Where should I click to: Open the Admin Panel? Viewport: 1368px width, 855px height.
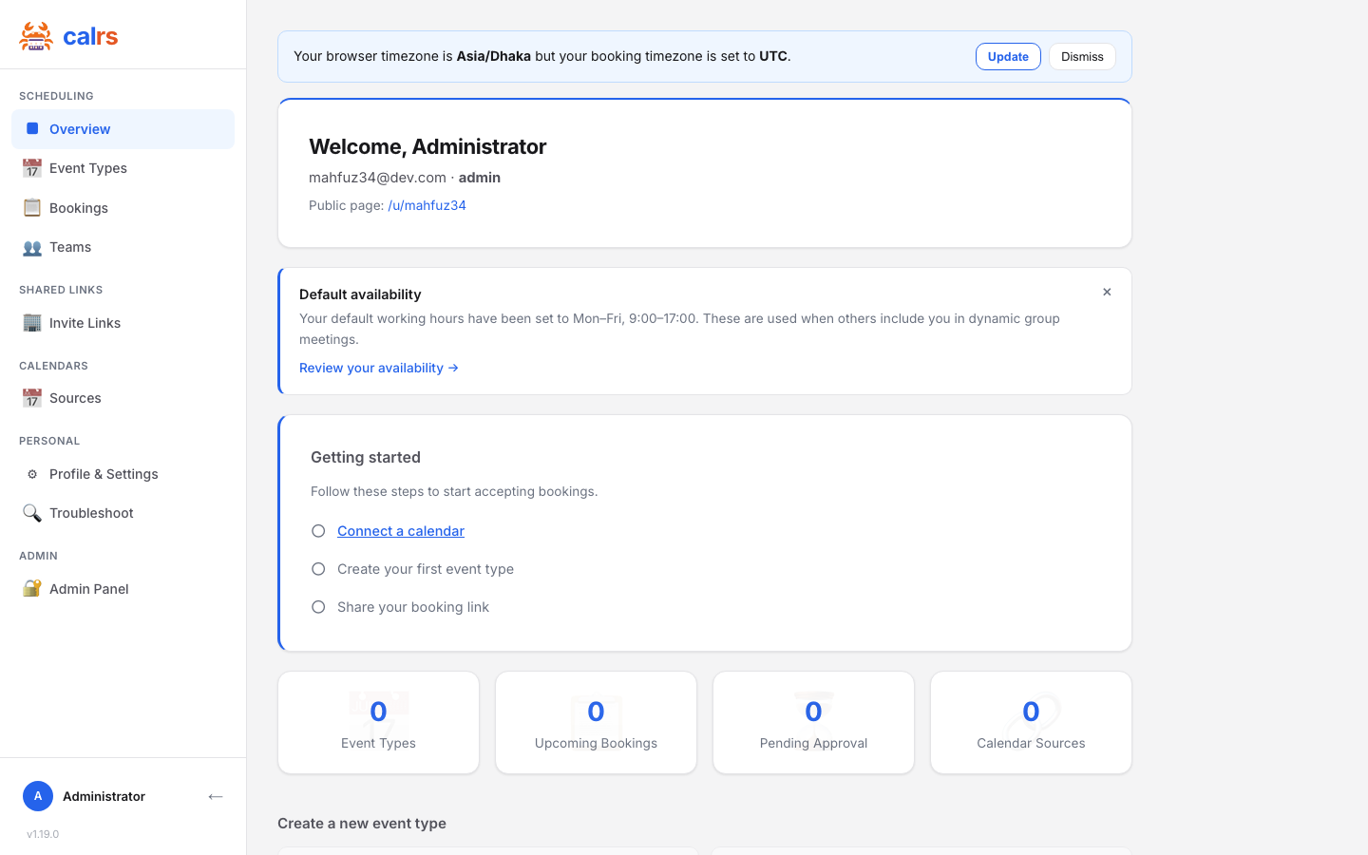point(123,588)
